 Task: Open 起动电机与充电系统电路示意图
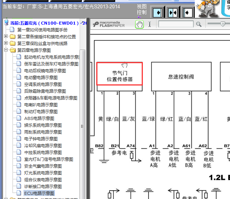[x=52, y=57]
